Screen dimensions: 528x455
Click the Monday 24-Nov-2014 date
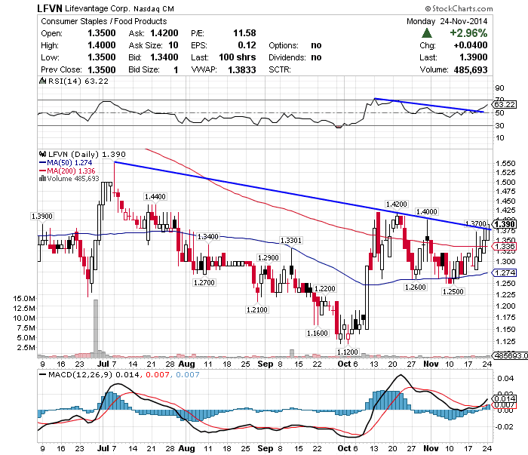pos(447,21)
